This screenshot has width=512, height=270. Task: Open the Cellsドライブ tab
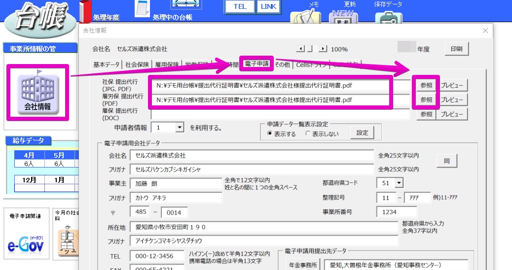311,65
